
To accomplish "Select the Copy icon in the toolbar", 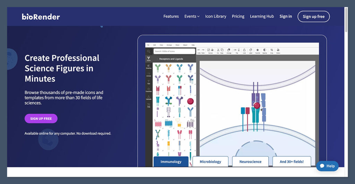I will pos(222,50).
